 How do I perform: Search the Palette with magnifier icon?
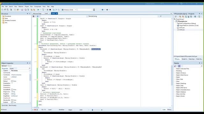(201, 66)
